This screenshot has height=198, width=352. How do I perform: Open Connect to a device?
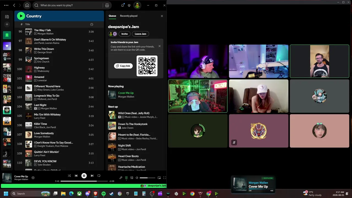point(132,178)
